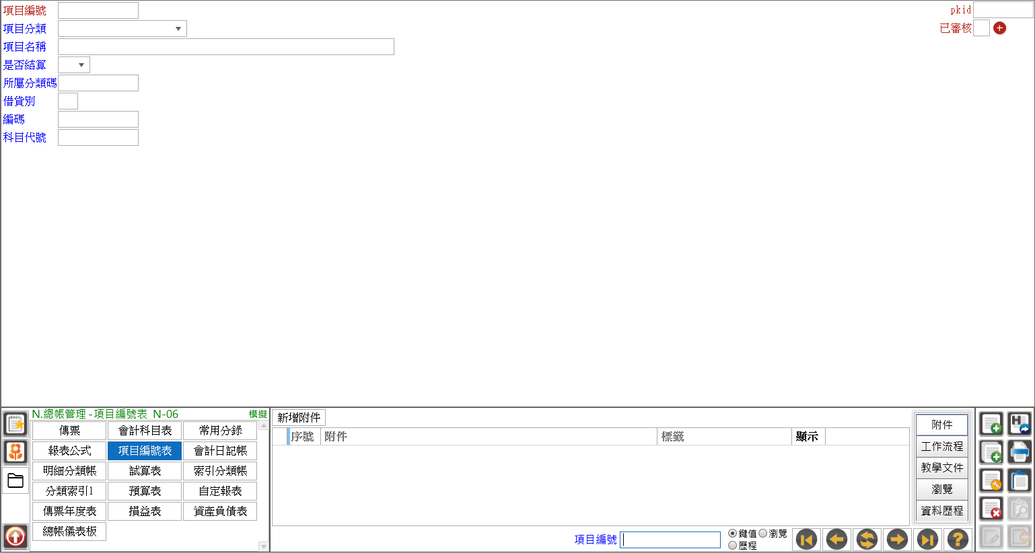The width and height of the screenshot is (1035, 553).
Task: Click the copy-record stacked pages plus icon
Action: [991, 452]
